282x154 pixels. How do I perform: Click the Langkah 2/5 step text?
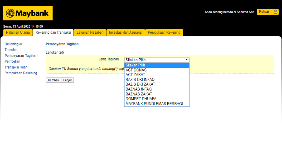pyautogui.click(x=55, y=53)
